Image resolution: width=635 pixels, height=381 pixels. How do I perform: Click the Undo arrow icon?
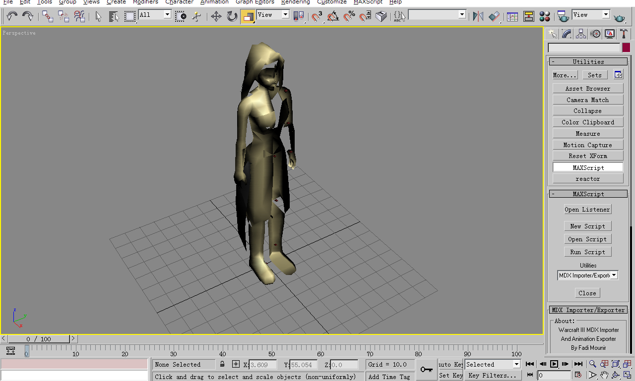click(x=12, y=16)
